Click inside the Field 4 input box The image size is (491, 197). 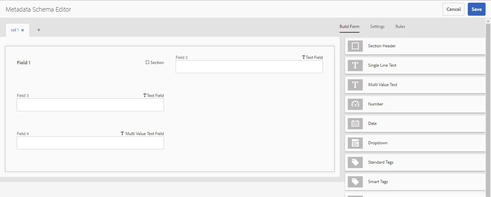[90, 143]
